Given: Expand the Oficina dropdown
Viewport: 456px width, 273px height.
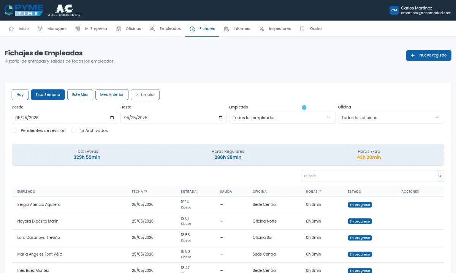Looking at the screenshot, I should click(x=391, y=118).
